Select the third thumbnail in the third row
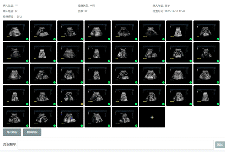Viewport: 225px width, 152px height. [x=70, y=74]
